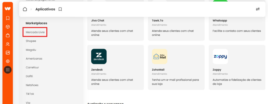Open the filter sliders icon at top right
The width and height of the screenshot is (268, 104).
click(258, 9)
